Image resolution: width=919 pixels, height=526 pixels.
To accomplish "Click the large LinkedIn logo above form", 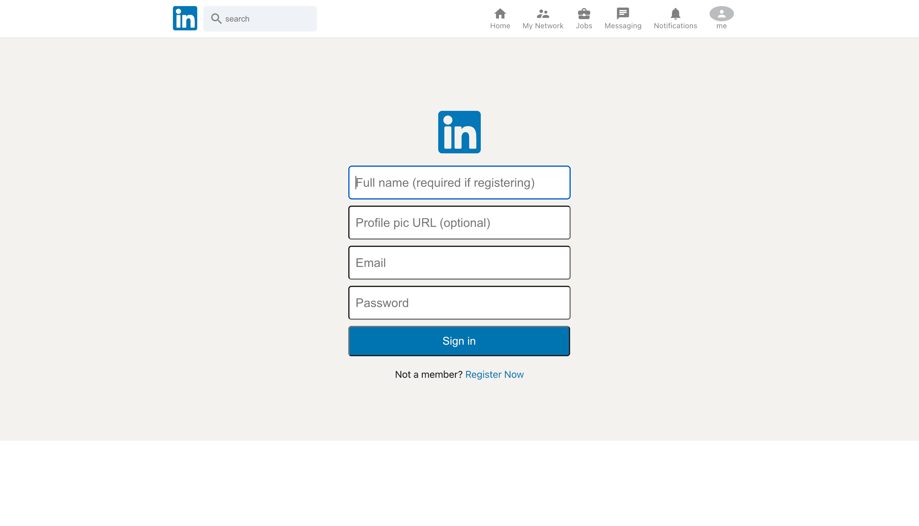I will pos(459,132).
